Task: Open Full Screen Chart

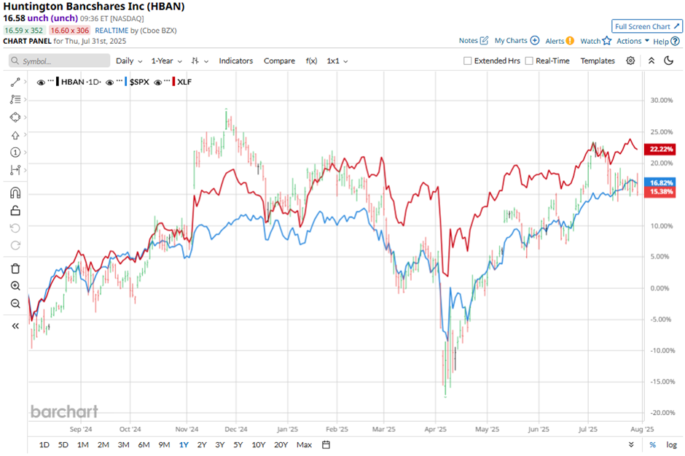Action: pyautogui.click(x=646, y=26)
